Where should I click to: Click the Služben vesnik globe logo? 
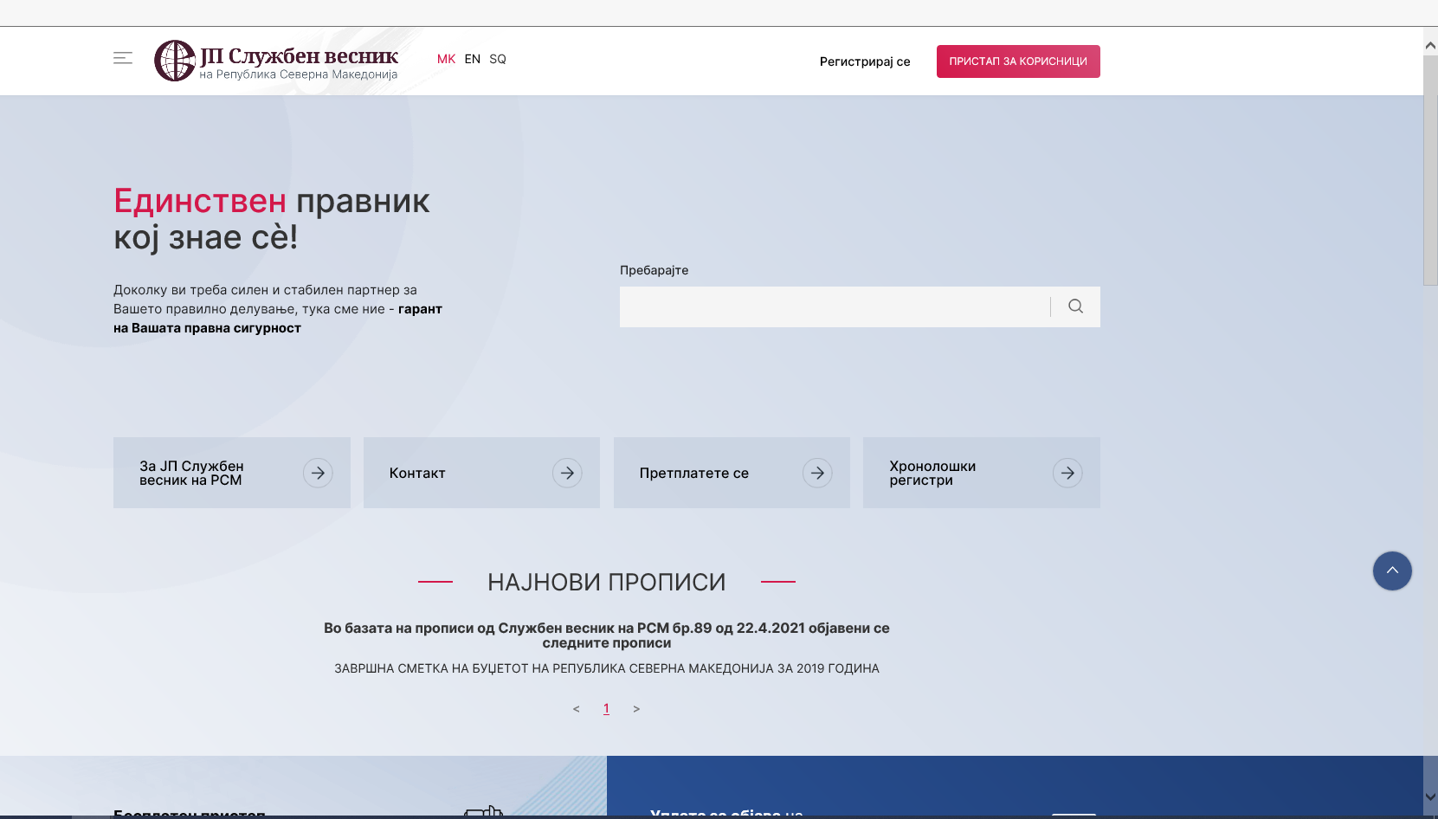coord(175,61)
